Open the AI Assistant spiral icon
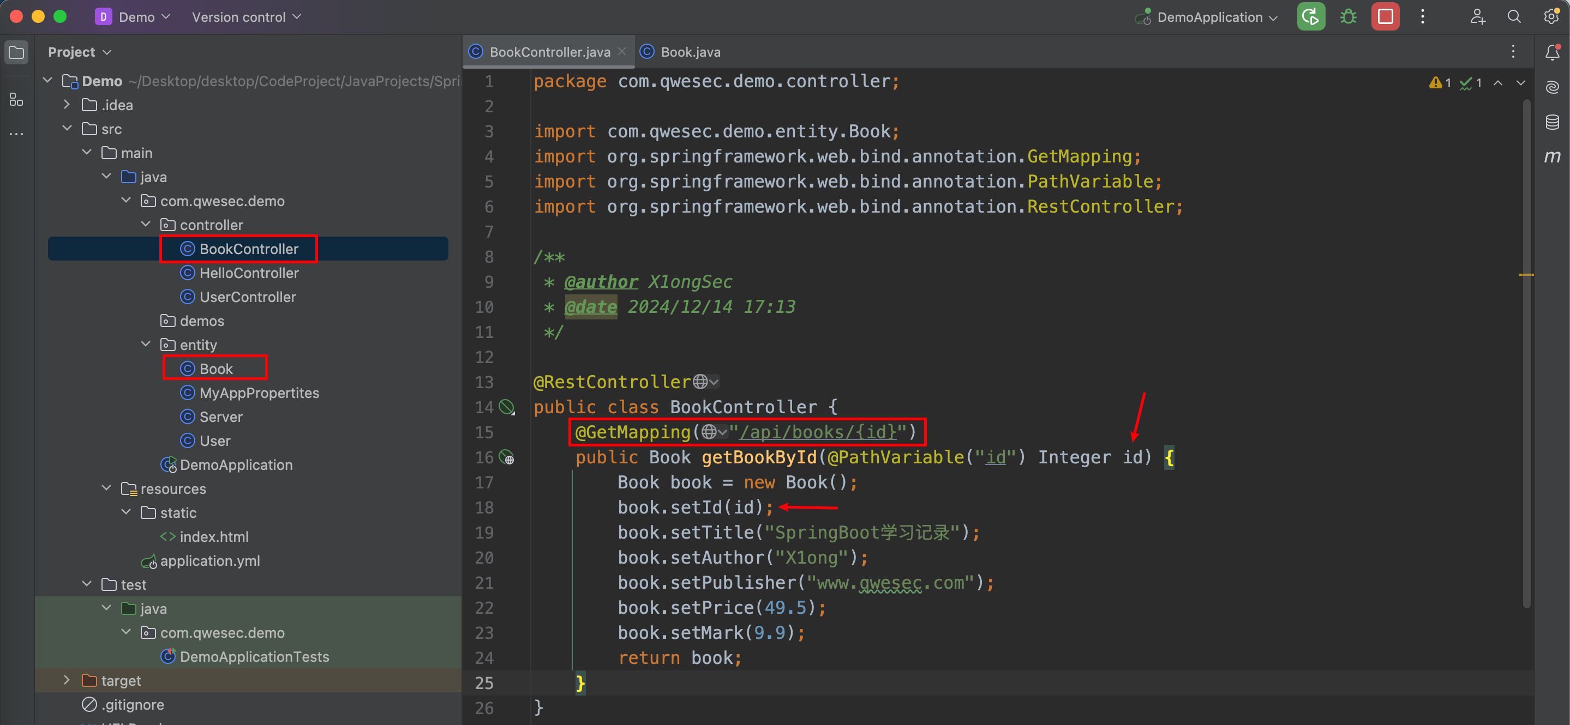This screenshot has height=725, width=1570. 1553,87
